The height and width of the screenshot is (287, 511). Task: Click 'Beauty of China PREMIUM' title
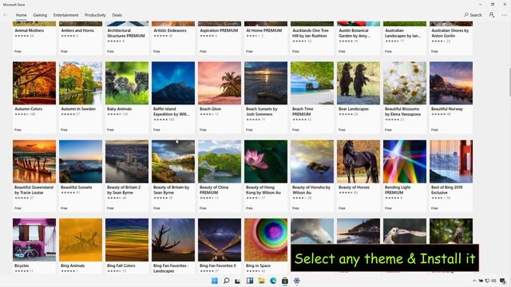(x=214, y=190)
